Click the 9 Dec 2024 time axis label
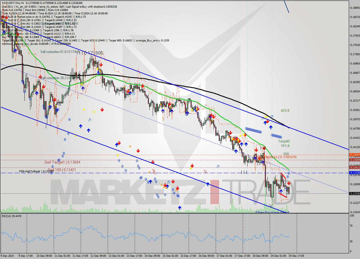The height and width of the screenshot is (259, 360). coord(8,256)
